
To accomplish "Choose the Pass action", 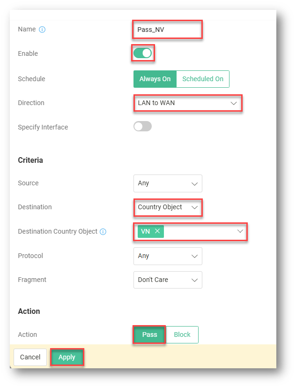I will [x=149, y=335].
